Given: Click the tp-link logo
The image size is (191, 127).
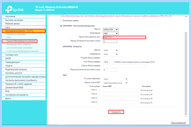Looking at the screenshot, I should [x=15, y=10].
